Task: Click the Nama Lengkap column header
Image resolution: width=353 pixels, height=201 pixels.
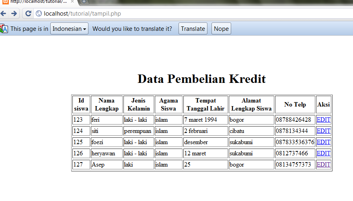Action: pyautogui.click(x=107, y=105)
